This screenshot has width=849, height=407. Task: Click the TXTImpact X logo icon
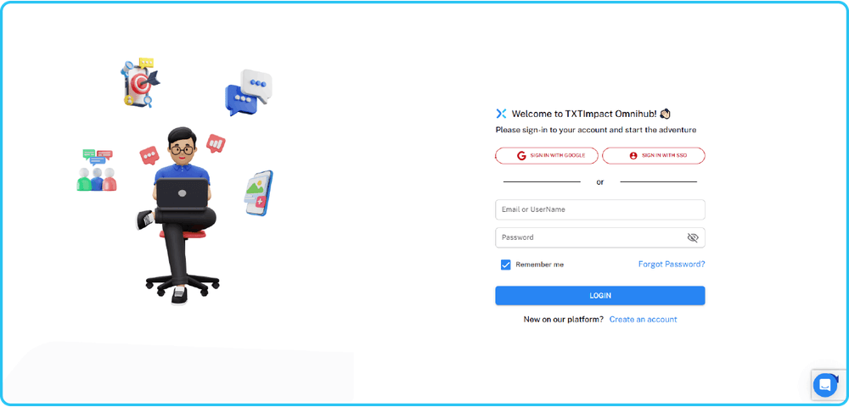pyautogui.click(x=501, y=114)
